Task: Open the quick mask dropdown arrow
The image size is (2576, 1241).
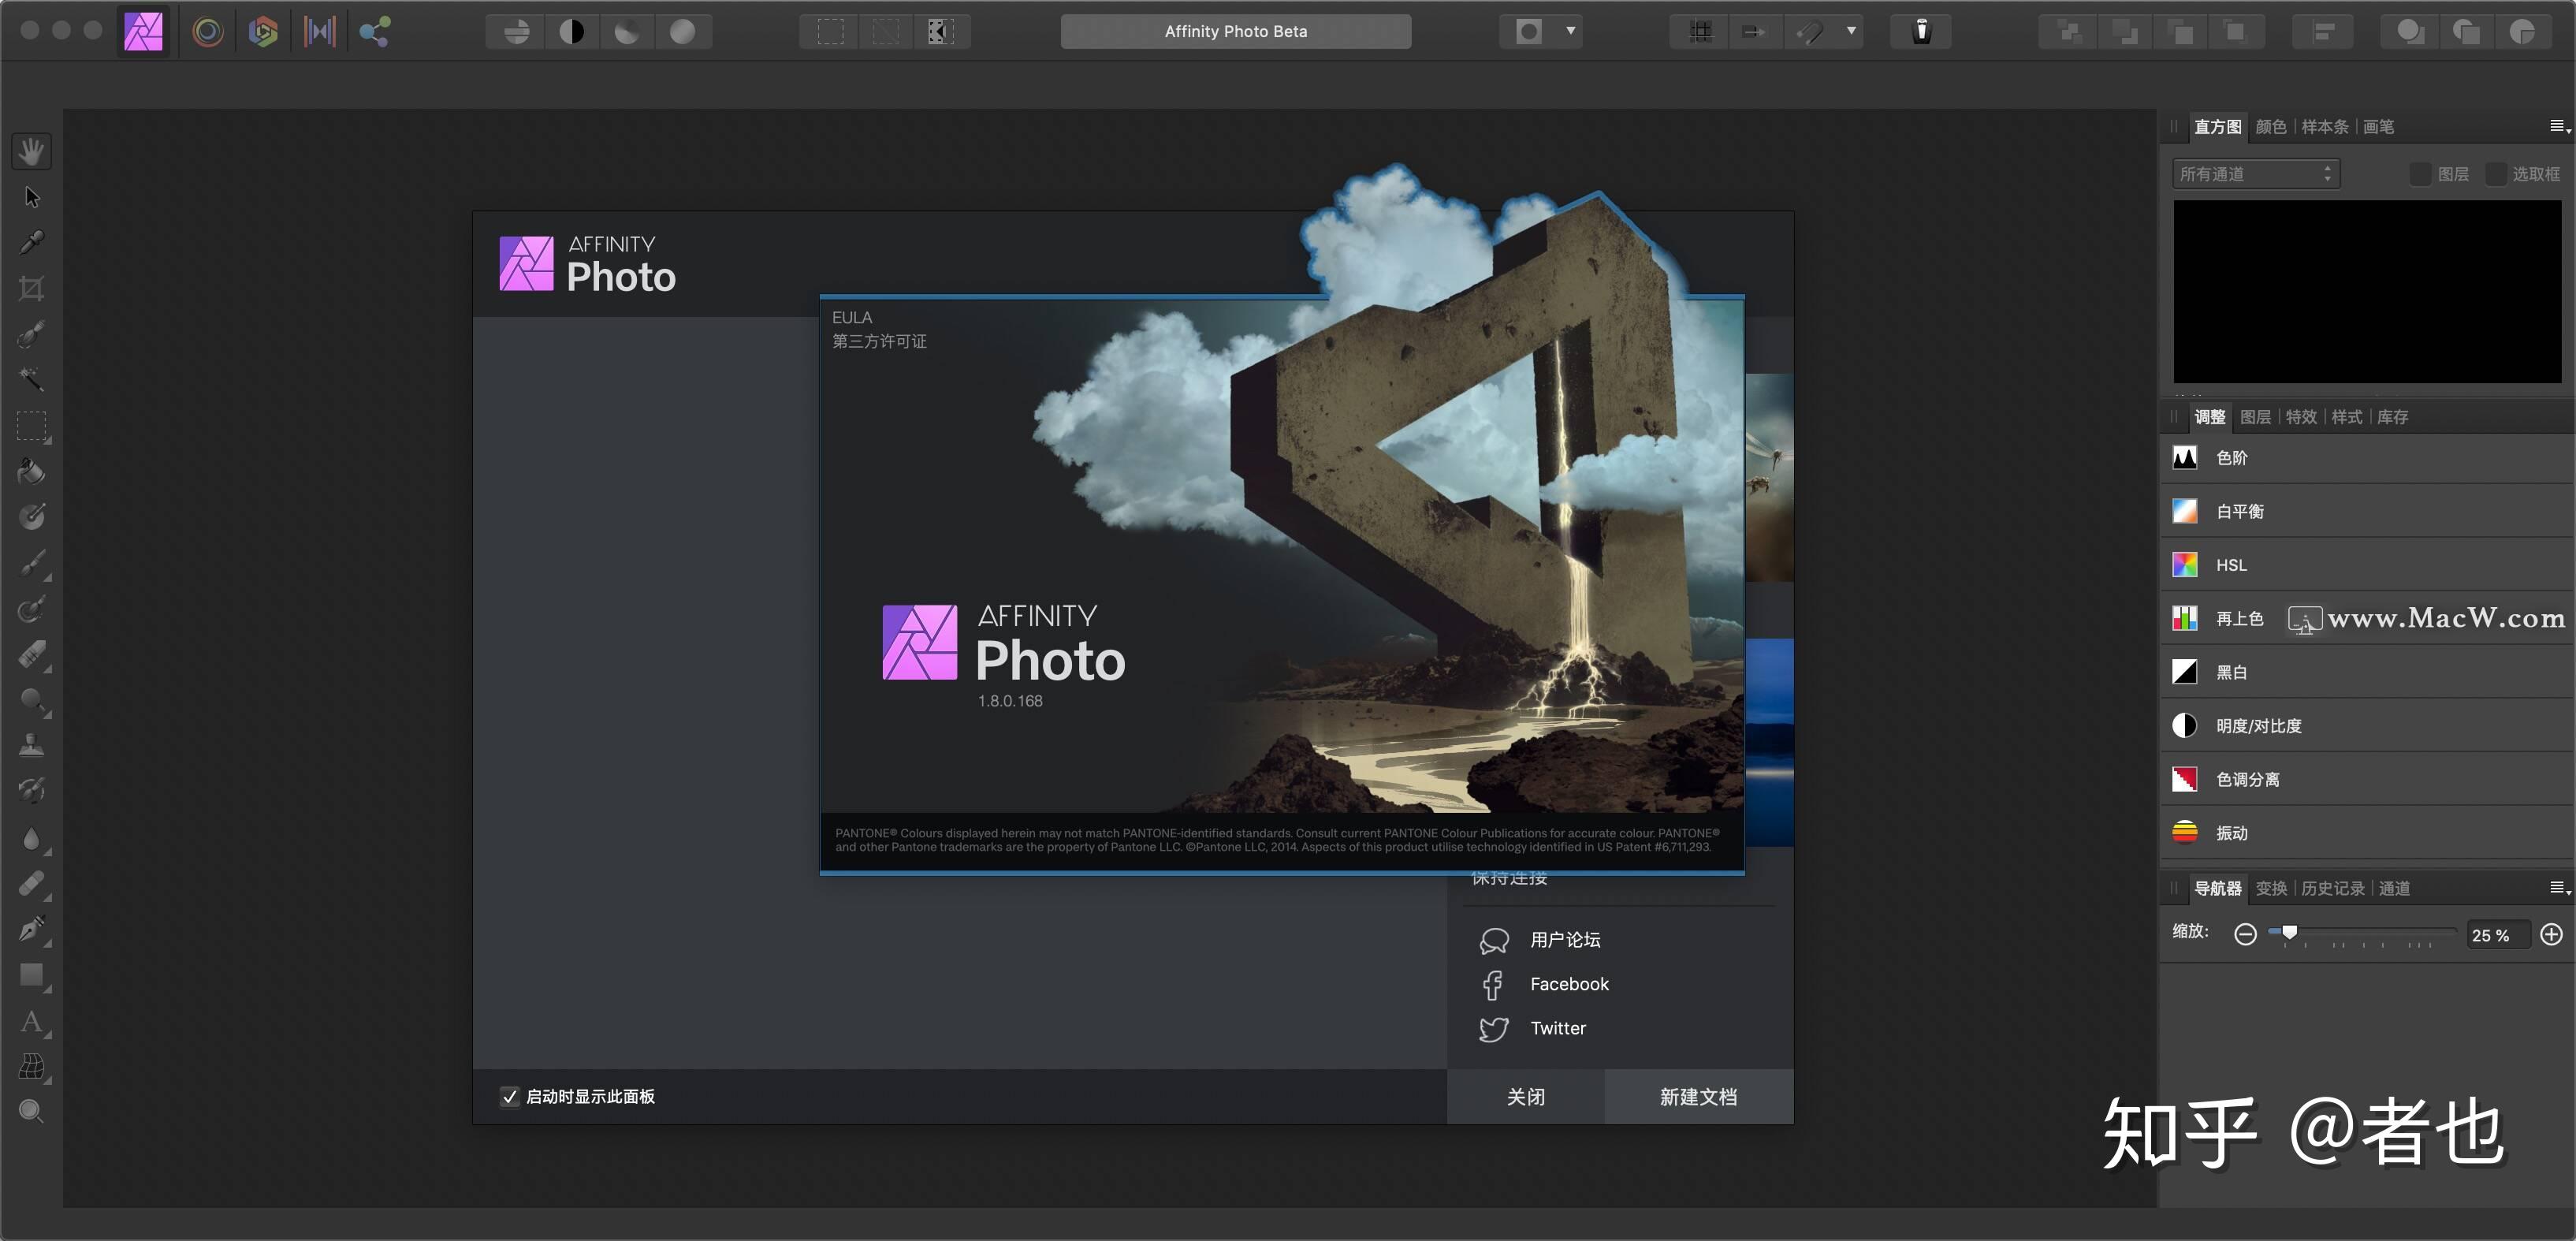Action: [x=1570, y=31]
